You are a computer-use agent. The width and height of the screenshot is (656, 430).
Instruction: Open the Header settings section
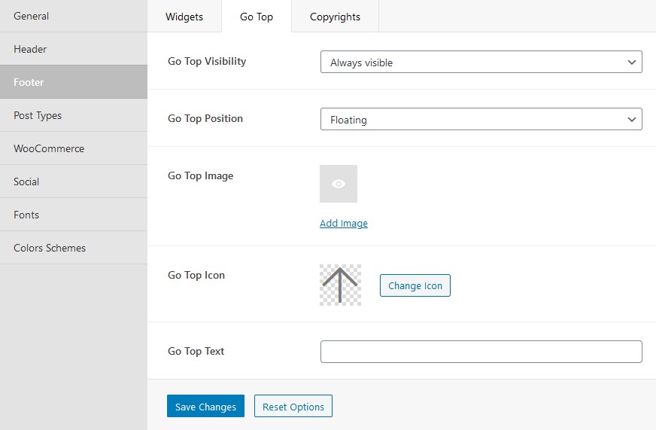74,49
